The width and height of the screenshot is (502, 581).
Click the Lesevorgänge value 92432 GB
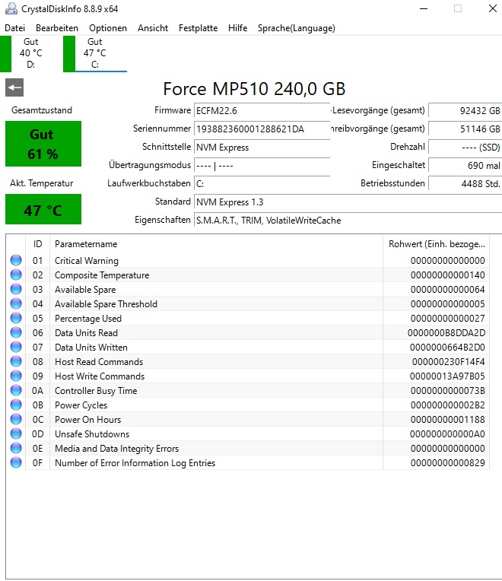(x=465, y=110)
